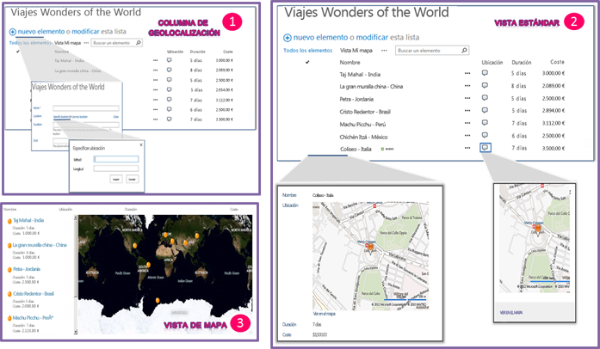This screenshot has height=349, width=600.
Task: Sort by Coste column header in standard view
Action: (x=557, y=62)
